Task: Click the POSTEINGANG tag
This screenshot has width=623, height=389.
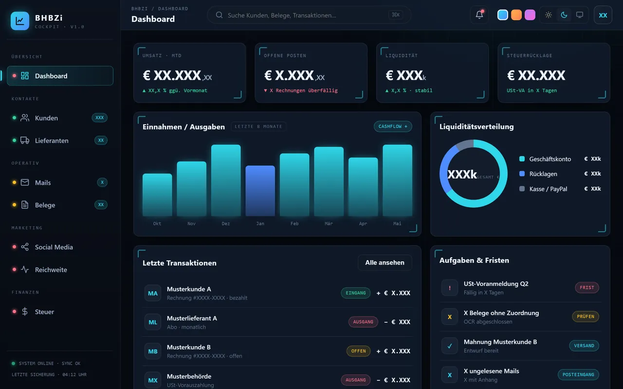Action: tap(578, 375)
